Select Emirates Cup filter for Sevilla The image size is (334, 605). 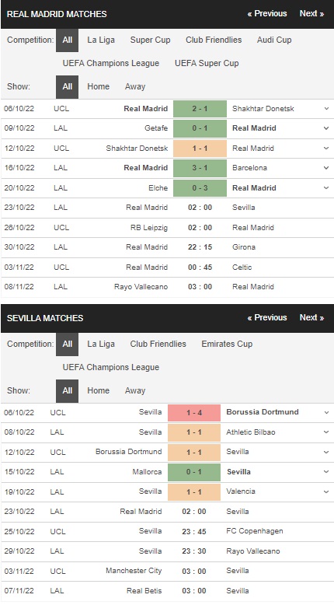(227, 344)
